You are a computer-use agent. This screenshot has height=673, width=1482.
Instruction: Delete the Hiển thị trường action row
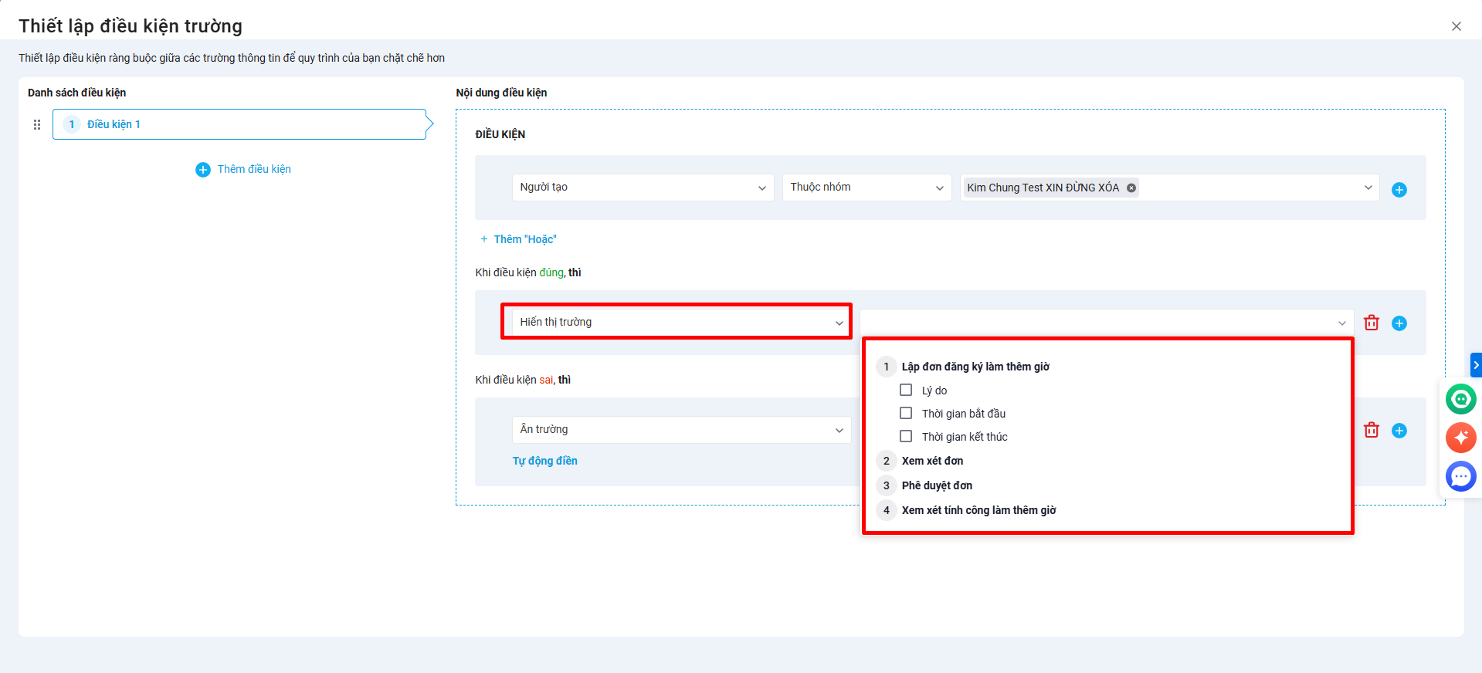1371,323
